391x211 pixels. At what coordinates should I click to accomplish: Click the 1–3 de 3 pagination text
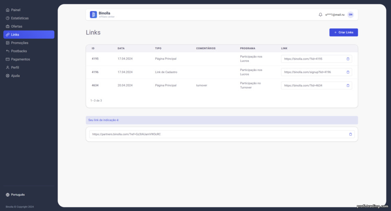[x=96, y=101]
